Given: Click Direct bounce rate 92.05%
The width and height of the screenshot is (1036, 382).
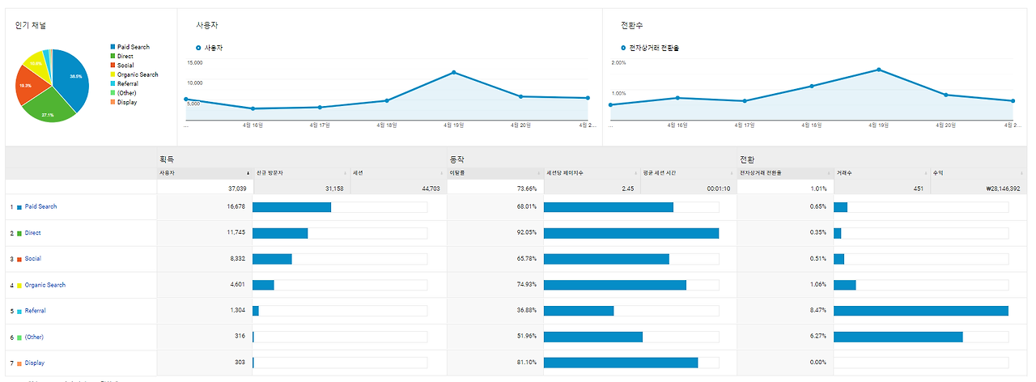Looking at the screenshot, I should 527,233.
